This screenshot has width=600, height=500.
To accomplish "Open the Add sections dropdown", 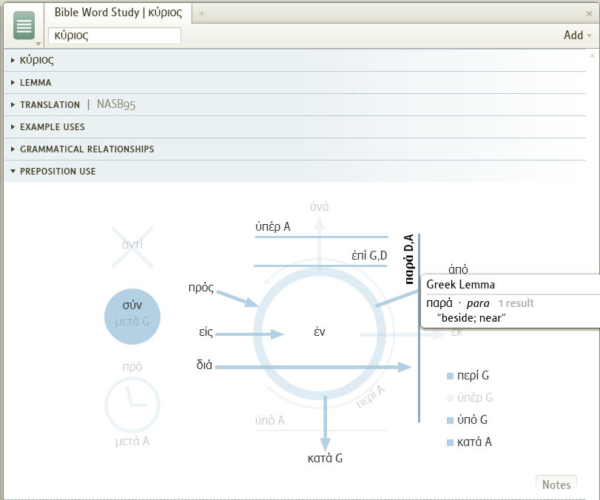I will pyautogui.click(x=577, y=36).
